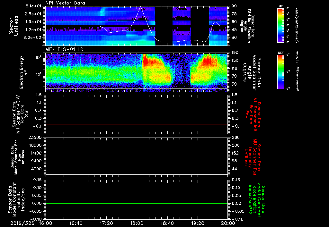Click the MEx ELS-01 electron energy spectrogram
Screen dimensions: 329x227
pyautogui.click(x=136, y=72)
